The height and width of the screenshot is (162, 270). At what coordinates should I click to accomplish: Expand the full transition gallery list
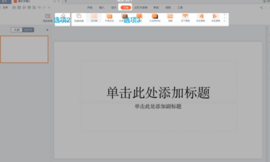click(x=225, y=21)
